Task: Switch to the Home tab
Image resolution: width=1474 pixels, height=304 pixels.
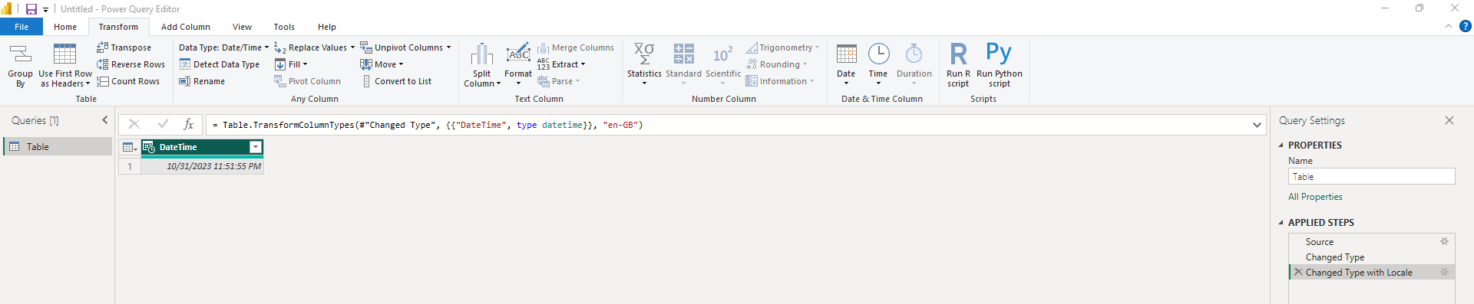Action: pos(65,27)
